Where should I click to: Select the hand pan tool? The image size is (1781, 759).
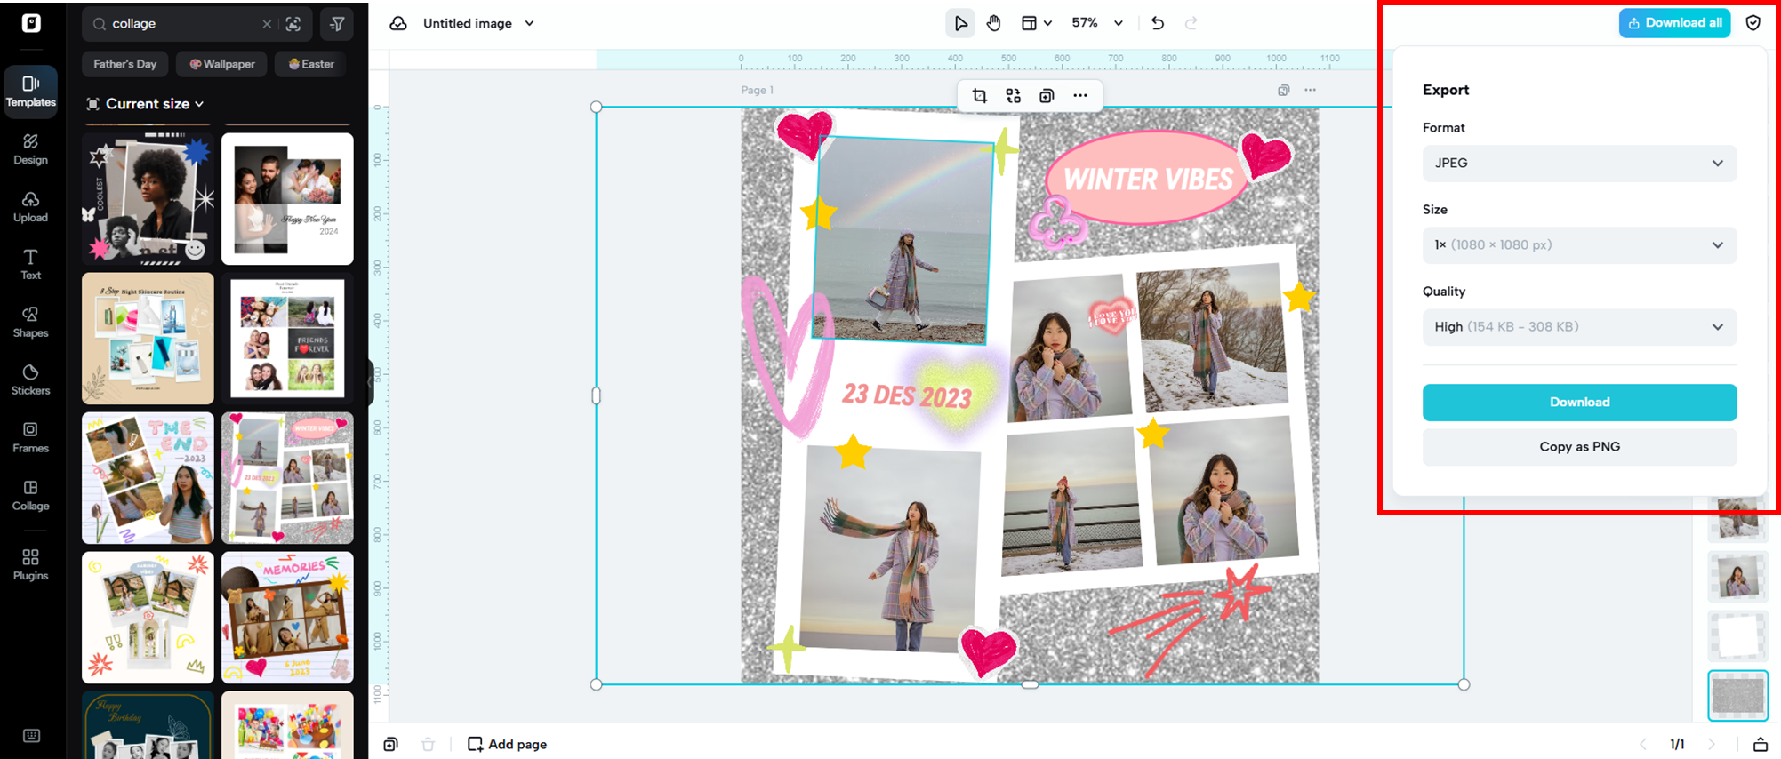click(x=993, y=23)
